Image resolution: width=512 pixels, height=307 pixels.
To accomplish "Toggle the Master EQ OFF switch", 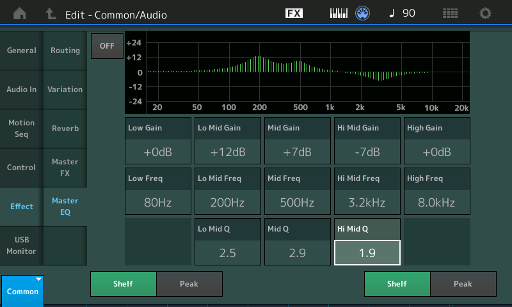I will tap(107, 45).
